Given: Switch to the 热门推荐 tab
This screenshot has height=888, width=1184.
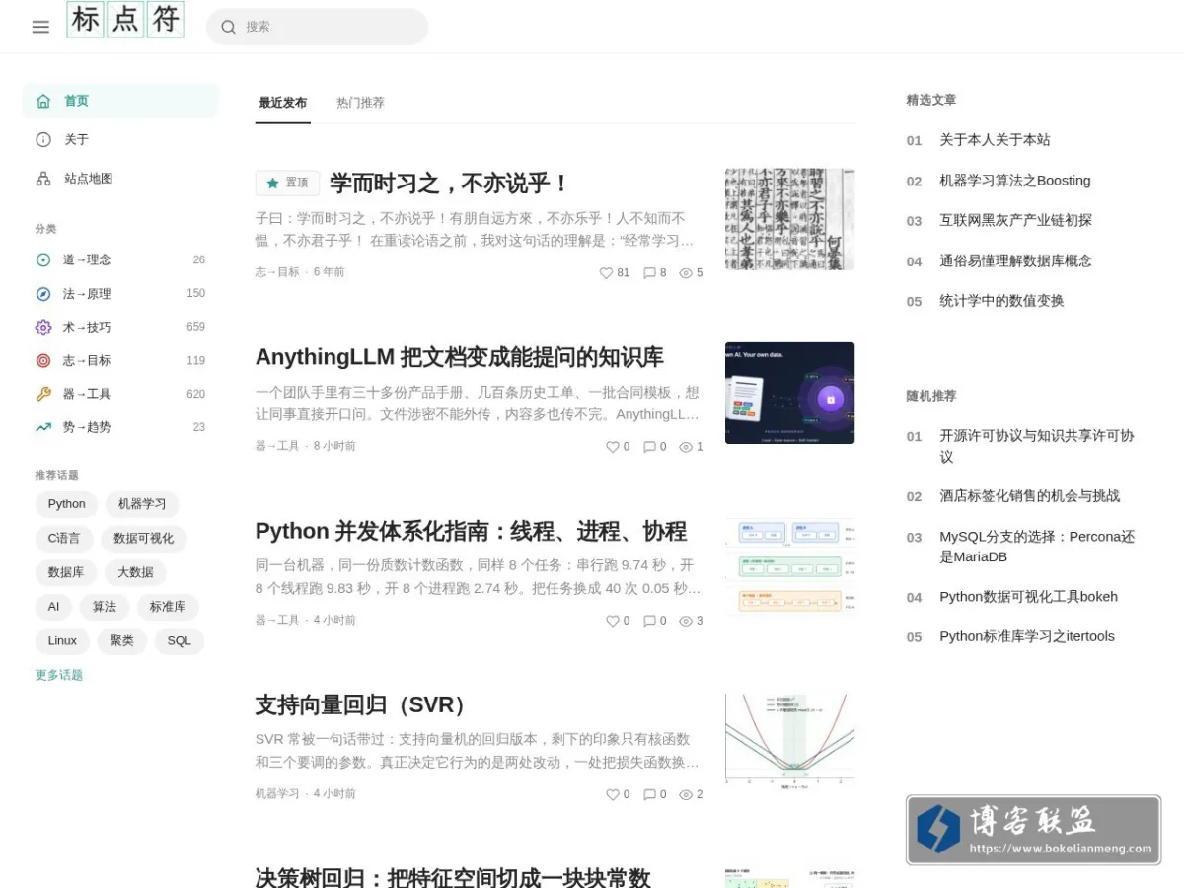Looking at the screenshot, I should point(360,103).
